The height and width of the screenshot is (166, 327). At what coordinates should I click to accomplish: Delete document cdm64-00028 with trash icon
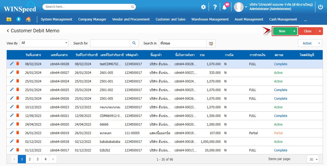coord(18,64)
